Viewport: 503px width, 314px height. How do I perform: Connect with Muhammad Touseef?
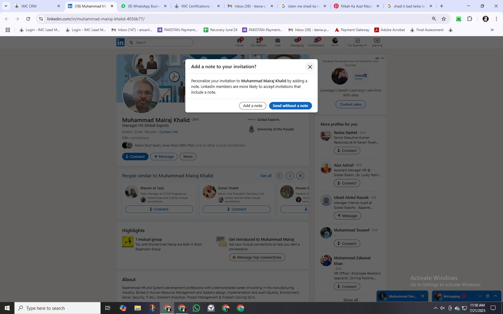click(347, 243)
